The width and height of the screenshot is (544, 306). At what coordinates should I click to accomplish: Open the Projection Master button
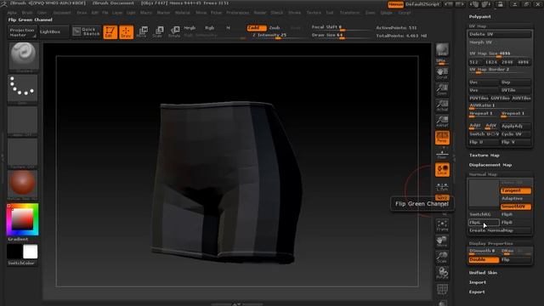click(22, 32)
